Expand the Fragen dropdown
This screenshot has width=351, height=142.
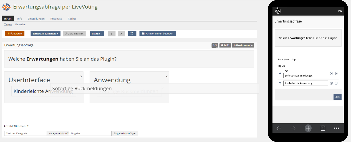click(x=97, y=34)
